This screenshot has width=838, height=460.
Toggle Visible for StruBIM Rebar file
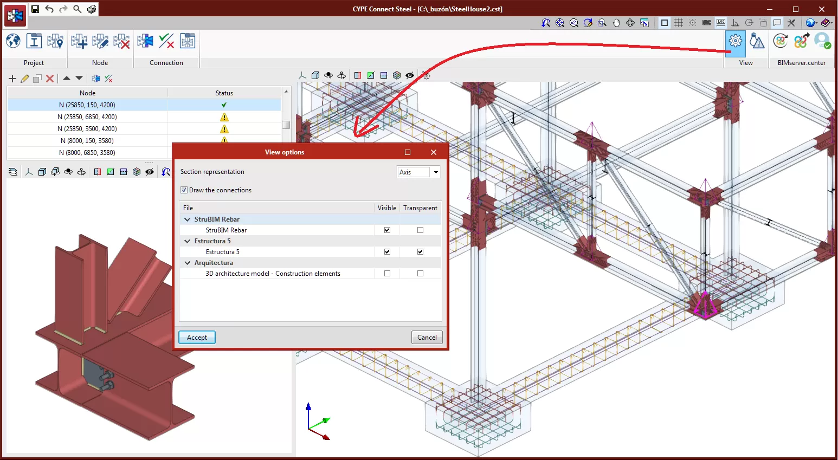click(x=387, y=230)
